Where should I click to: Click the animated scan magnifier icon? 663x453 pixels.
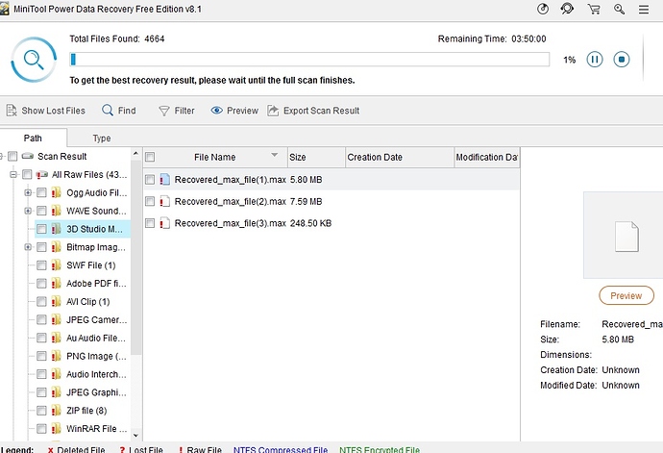(x=34, y=60)
